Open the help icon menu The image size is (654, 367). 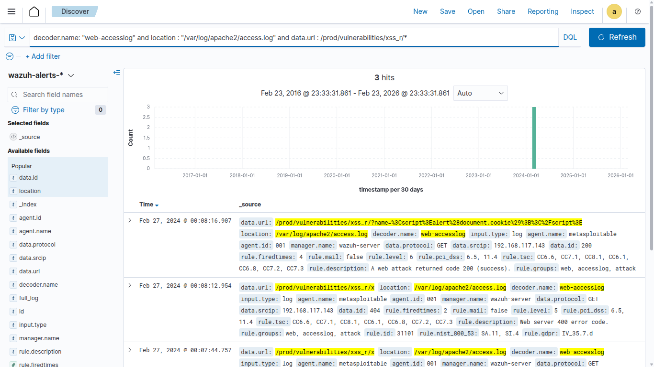[638, 11]
